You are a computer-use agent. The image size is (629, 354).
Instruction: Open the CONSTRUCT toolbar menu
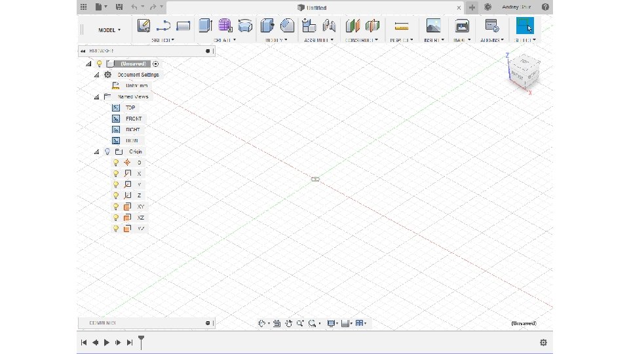pos(362,40)
